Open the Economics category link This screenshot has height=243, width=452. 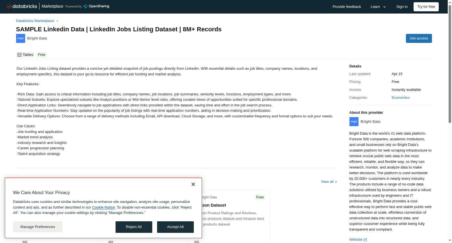400,98
